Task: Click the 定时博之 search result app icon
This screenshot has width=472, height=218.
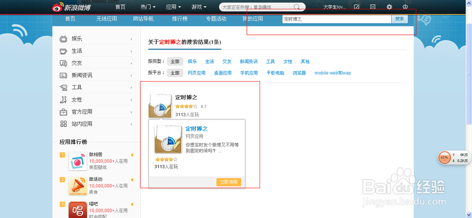Action: [x=161, y=106]
